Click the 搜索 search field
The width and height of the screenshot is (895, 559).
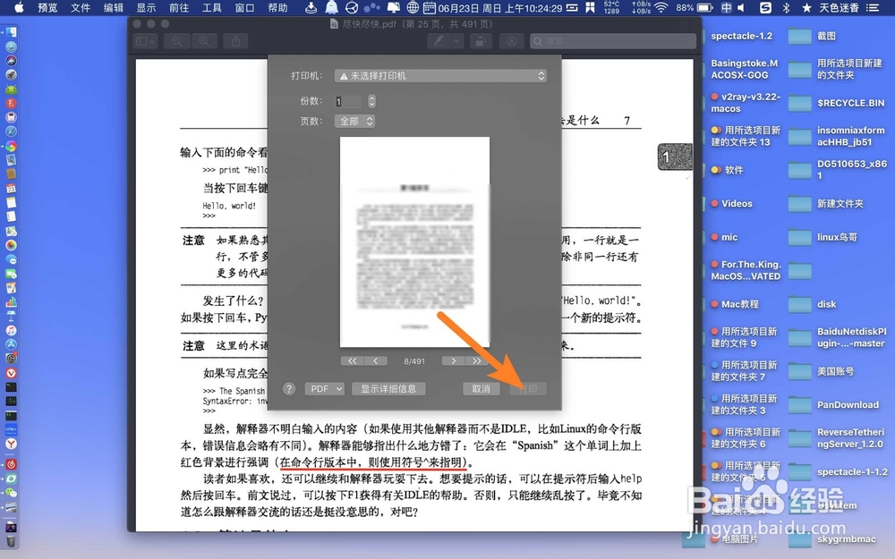(x=613, y=41)
